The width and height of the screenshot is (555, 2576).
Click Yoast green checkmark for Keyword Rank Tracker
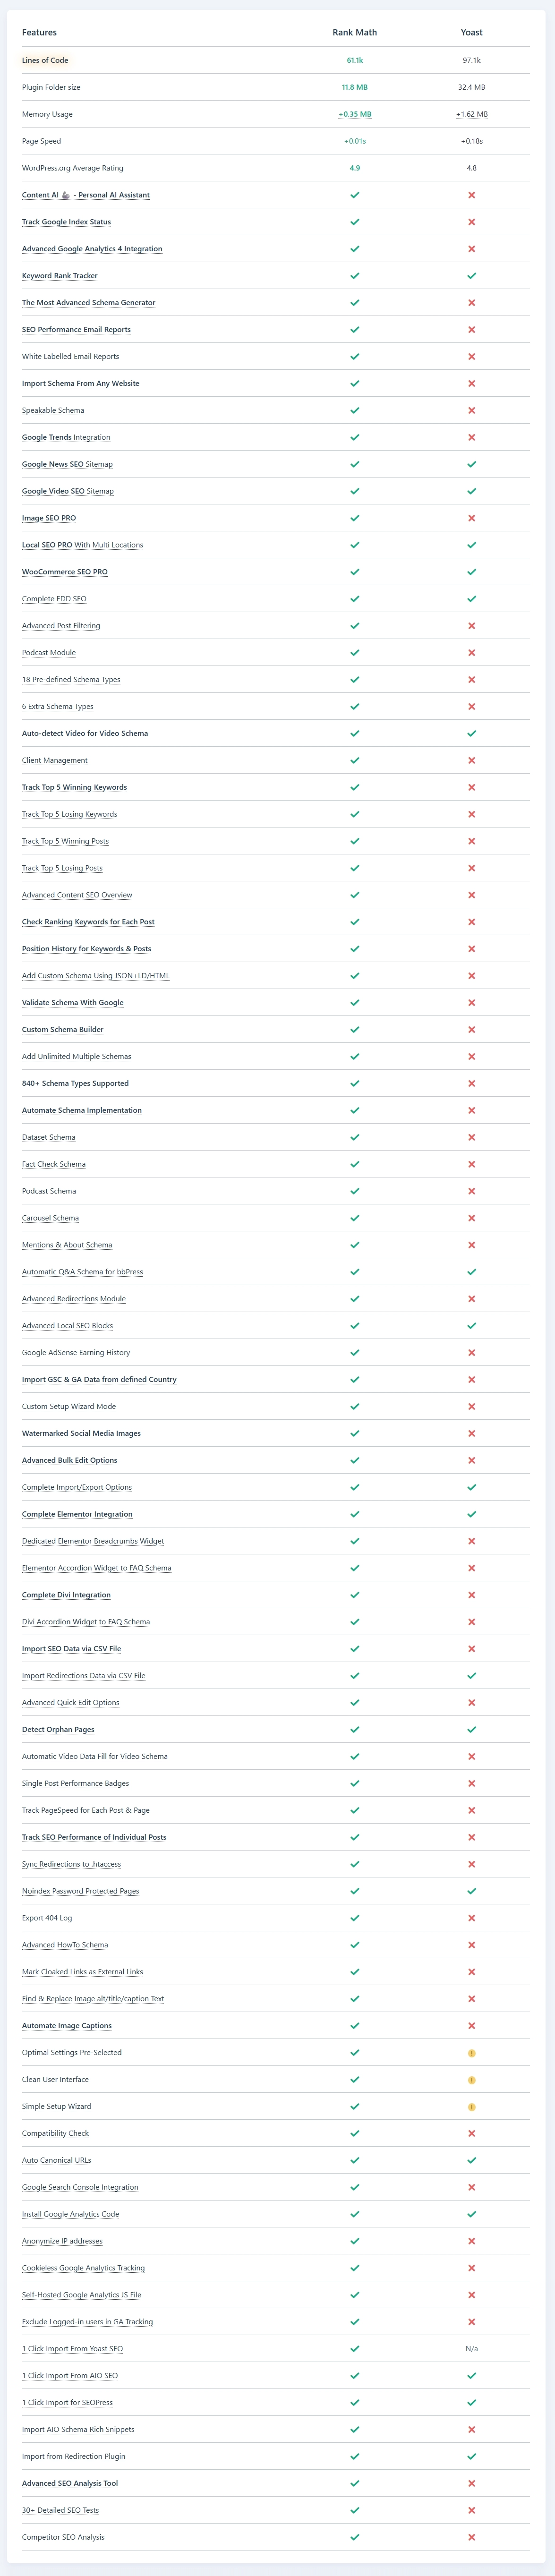471,276
